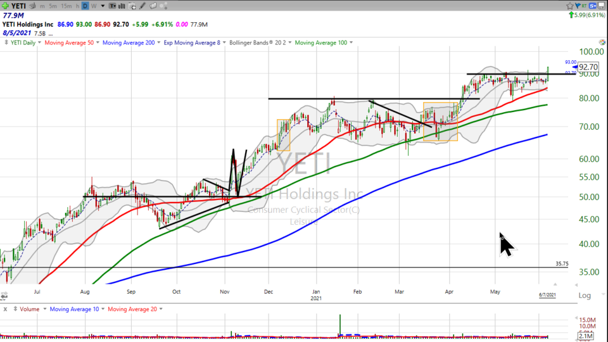The image size is (608, 342).
Task: Click the blue S dropdown icon
Action: click(593, 6)
